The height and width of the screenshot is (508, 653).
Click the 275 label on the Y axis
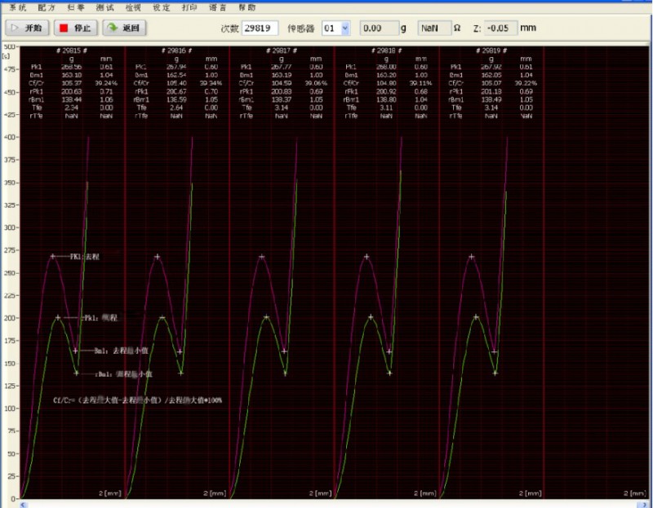click(11, 250)
